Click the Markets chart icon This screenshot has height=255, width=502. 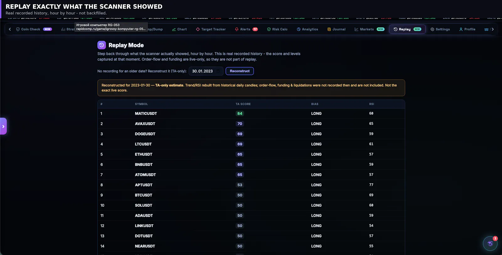pyautogui.click(x=356, y=29)
